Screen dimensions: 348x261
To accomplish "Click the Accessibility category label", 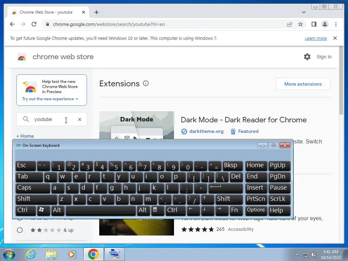I will [241, 229].
